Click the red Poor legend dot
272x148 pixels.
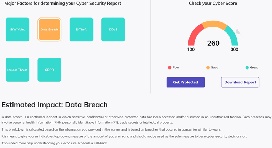point(170,68)
